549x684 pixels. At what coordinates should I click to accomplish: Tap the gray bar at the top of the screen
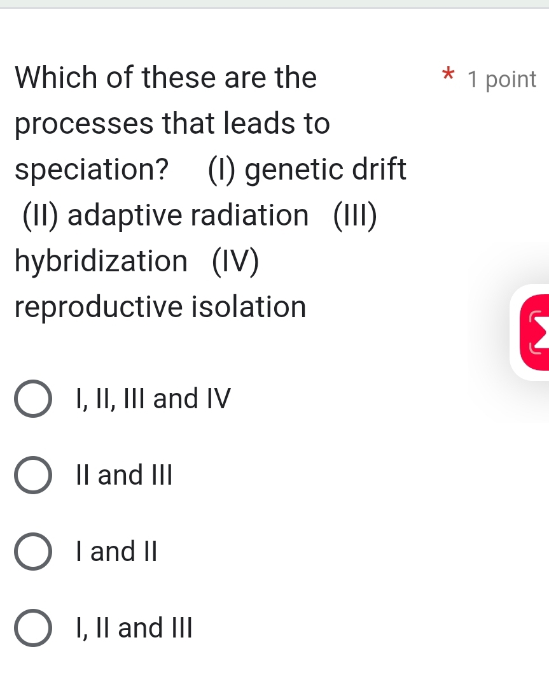click(x=274, y=5)
